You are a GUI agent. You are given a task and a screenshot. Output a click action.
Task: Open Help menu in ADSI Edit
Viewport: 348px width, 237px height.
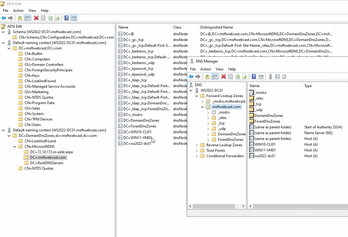pos(45,10)
